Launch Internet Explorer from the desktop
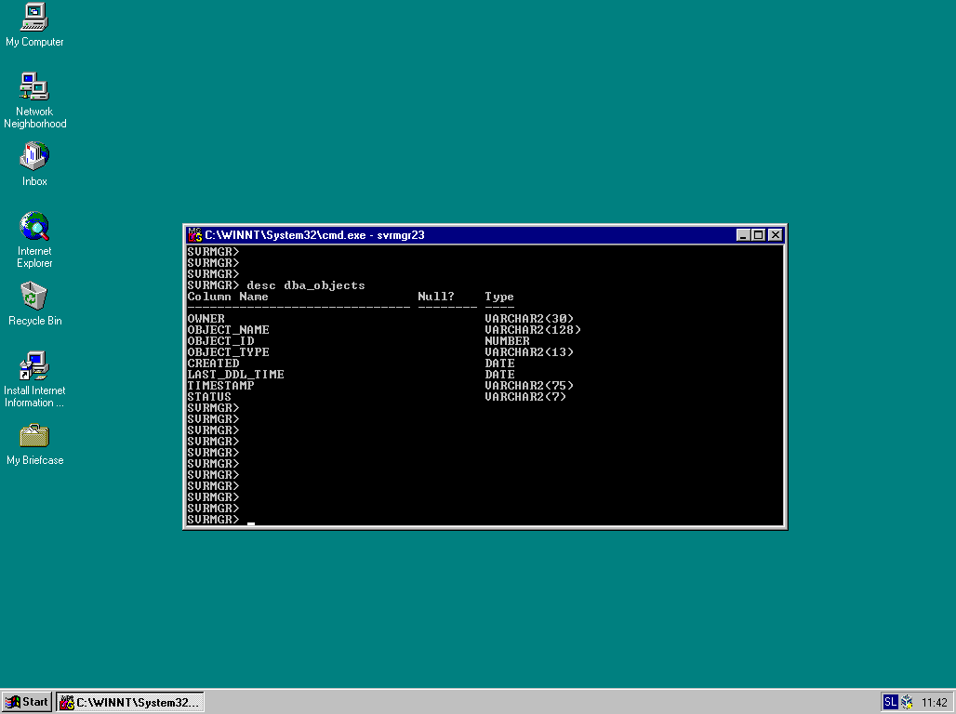The width and height of the screenshot is (956, 714). coord(34,226)
